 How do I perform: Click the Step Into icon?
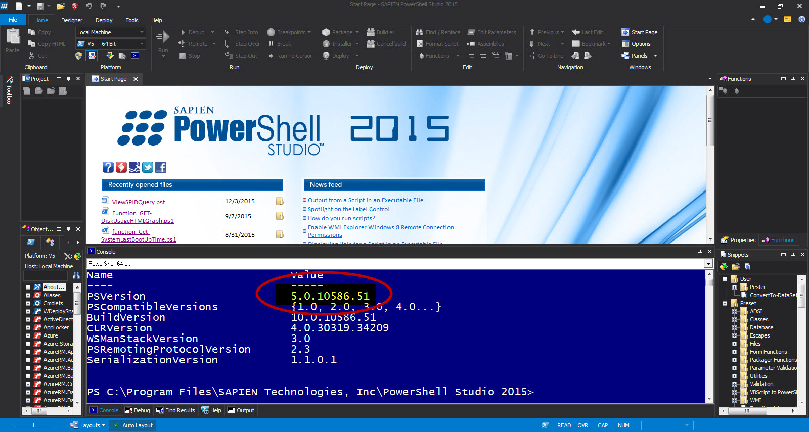229,32
